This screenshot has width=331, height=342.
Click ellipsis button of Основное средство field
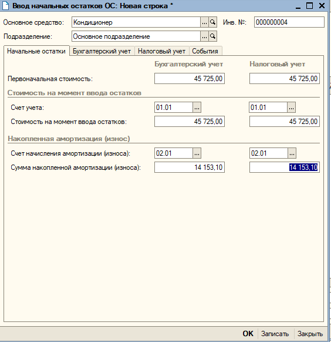[204, 22]
